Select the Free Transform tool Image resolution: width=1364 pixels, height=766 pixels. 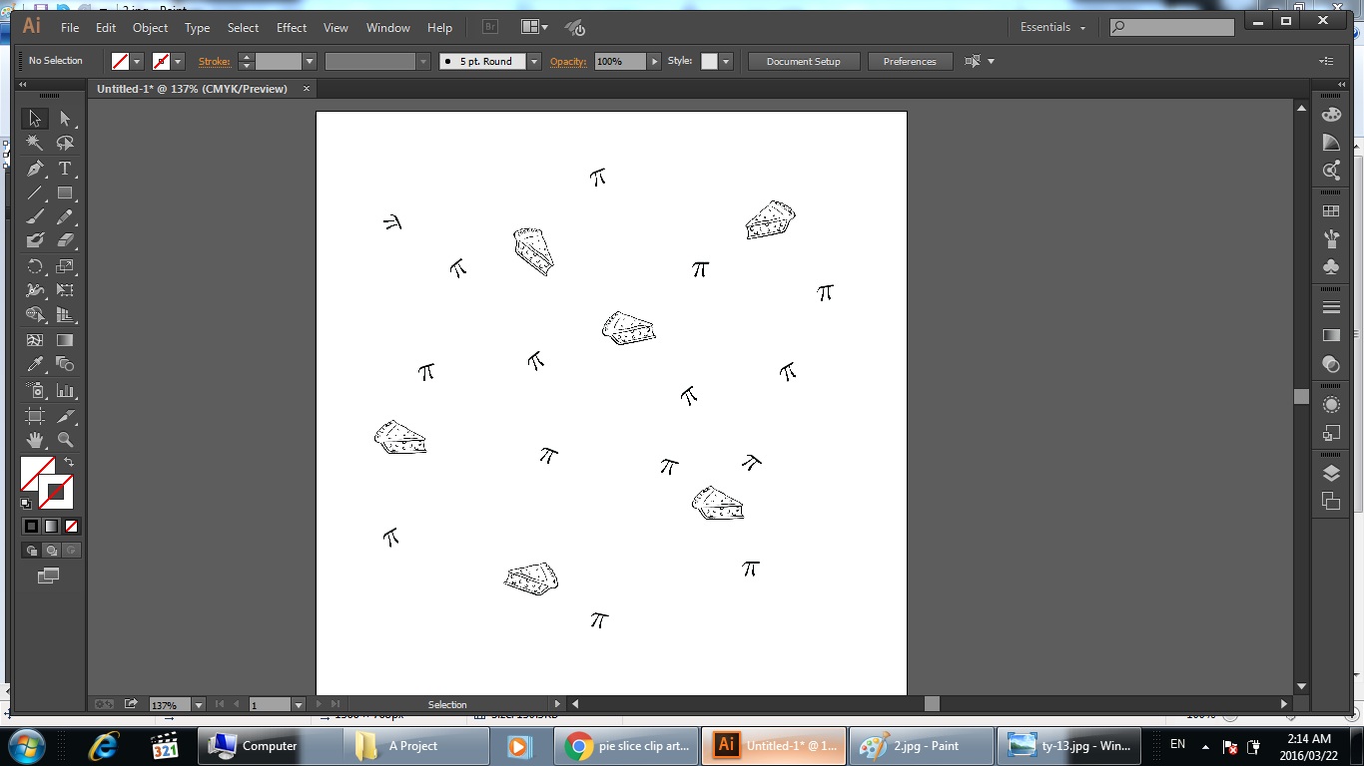click(65, 290)
